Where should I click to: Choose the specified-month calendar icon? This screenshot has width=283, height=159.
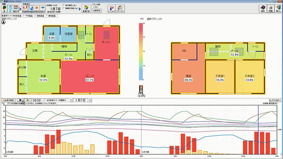pos(16,8)
